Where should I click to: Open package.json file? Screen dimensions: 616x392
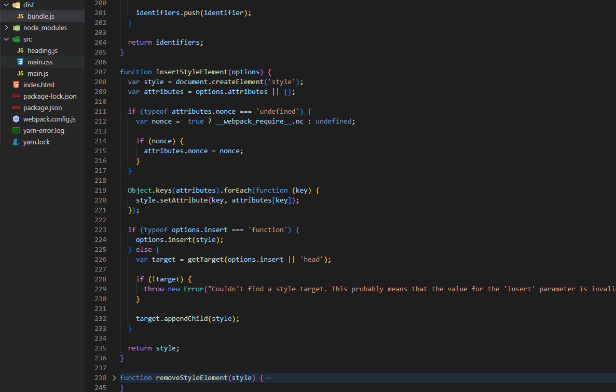pos(43,107)
